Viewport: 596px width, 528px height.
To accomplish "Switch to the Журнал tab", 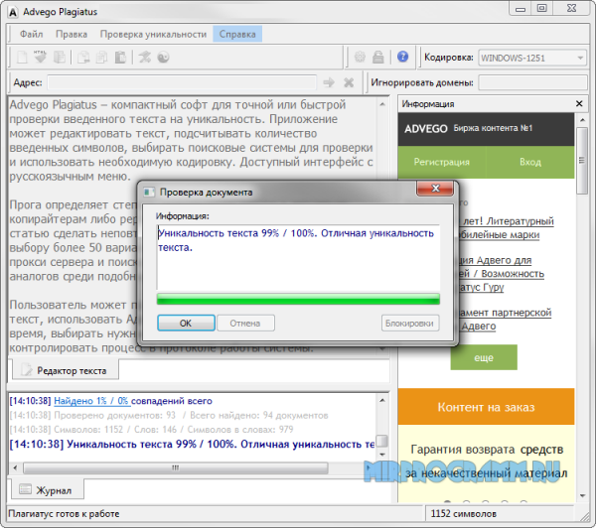I will [x=47, y=490].
